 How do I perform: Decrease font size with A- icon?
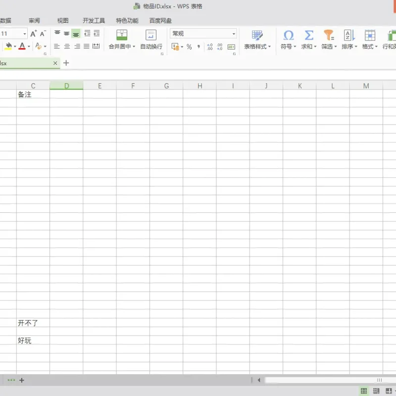click(43, 34)
